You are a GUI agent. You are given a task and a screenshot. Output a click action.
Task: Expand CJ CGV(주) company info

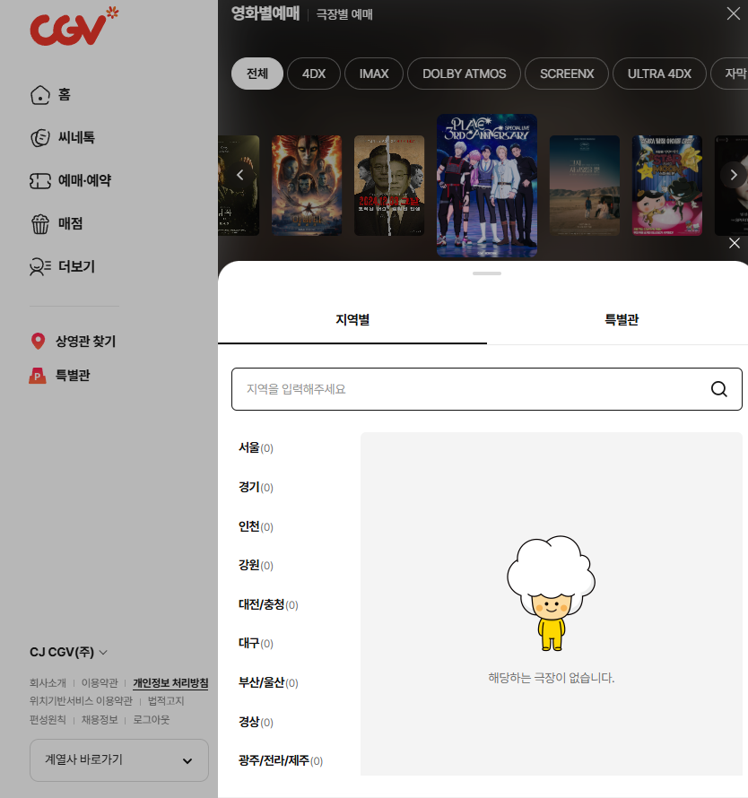[69, 653]
